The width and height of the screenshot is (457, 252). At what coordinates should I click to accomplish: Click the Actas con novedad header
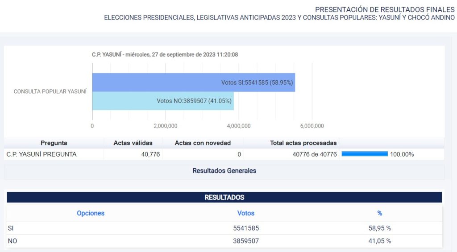point(203,143)
